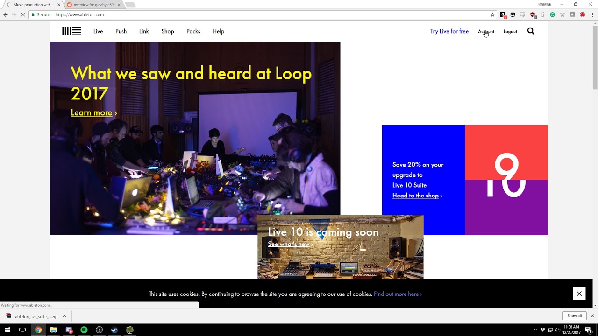Click Learn more about Loop 2017
This screenshot has height=336, width=598.
[93, 112]
